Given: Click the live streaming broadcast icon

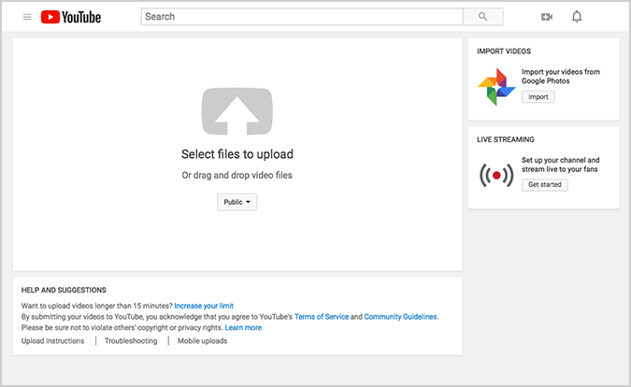Looking at the screenshot, I should click(496, 176).
